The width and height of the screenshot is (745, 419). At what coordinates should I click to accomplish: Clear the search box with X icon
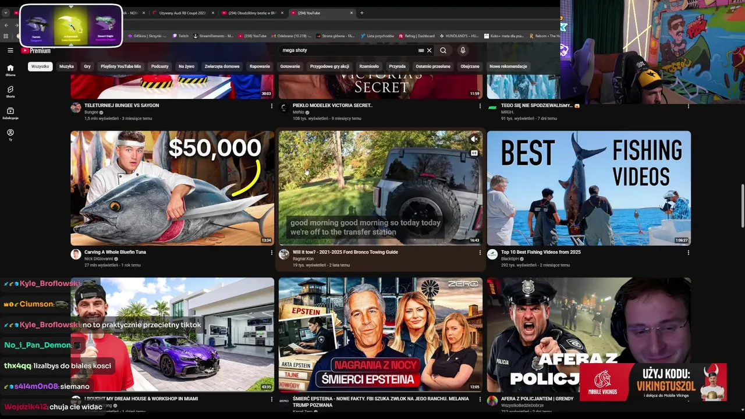pos(430,51)
